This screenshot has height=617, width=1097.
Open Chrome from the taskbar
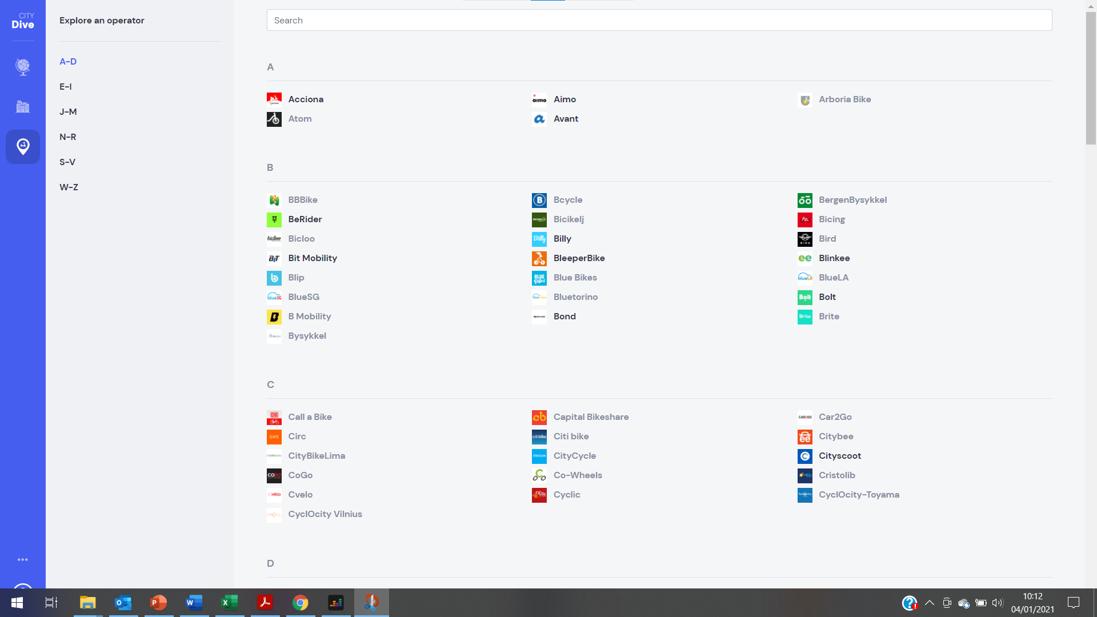pos(300,603)
